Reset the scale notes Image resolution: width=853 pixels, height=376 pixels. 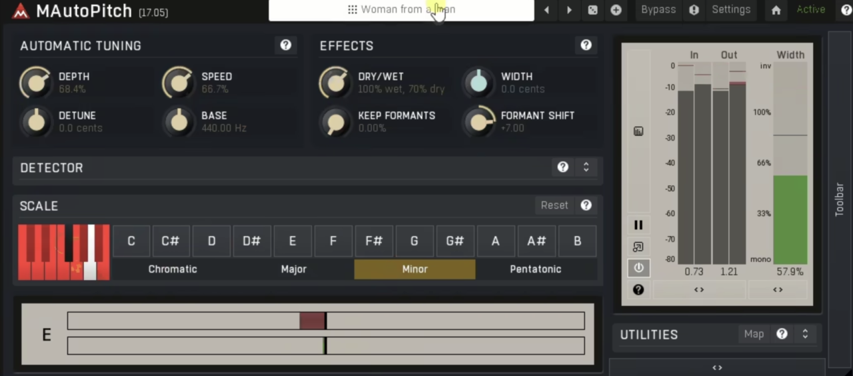(554, 205)
